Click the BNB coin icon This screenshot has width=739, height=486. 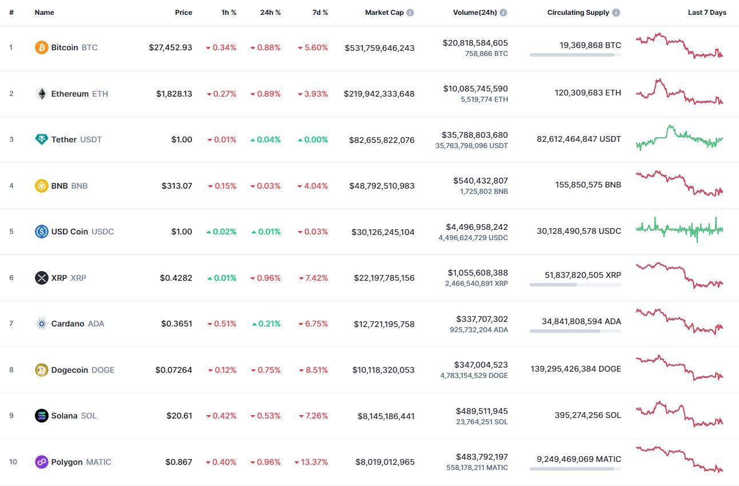point(41,186)
